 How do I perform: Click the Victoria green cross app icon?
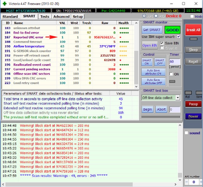pyautogui.click(x=3, y=3)
